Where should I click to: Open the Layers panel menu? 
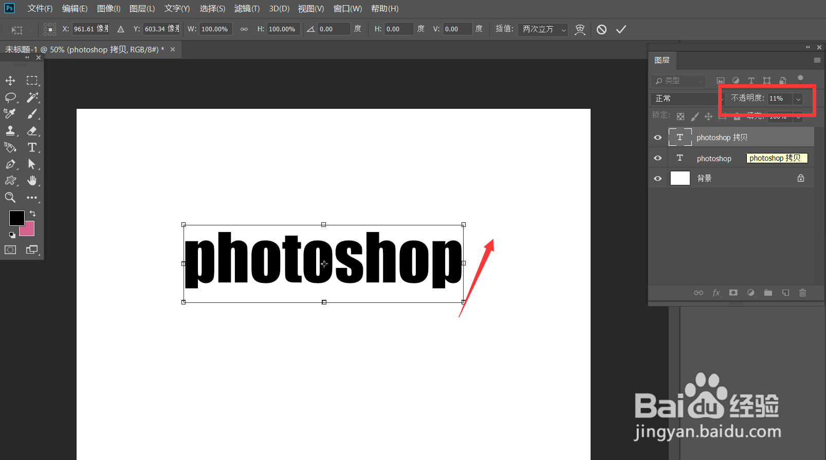(x=817, y=60)
